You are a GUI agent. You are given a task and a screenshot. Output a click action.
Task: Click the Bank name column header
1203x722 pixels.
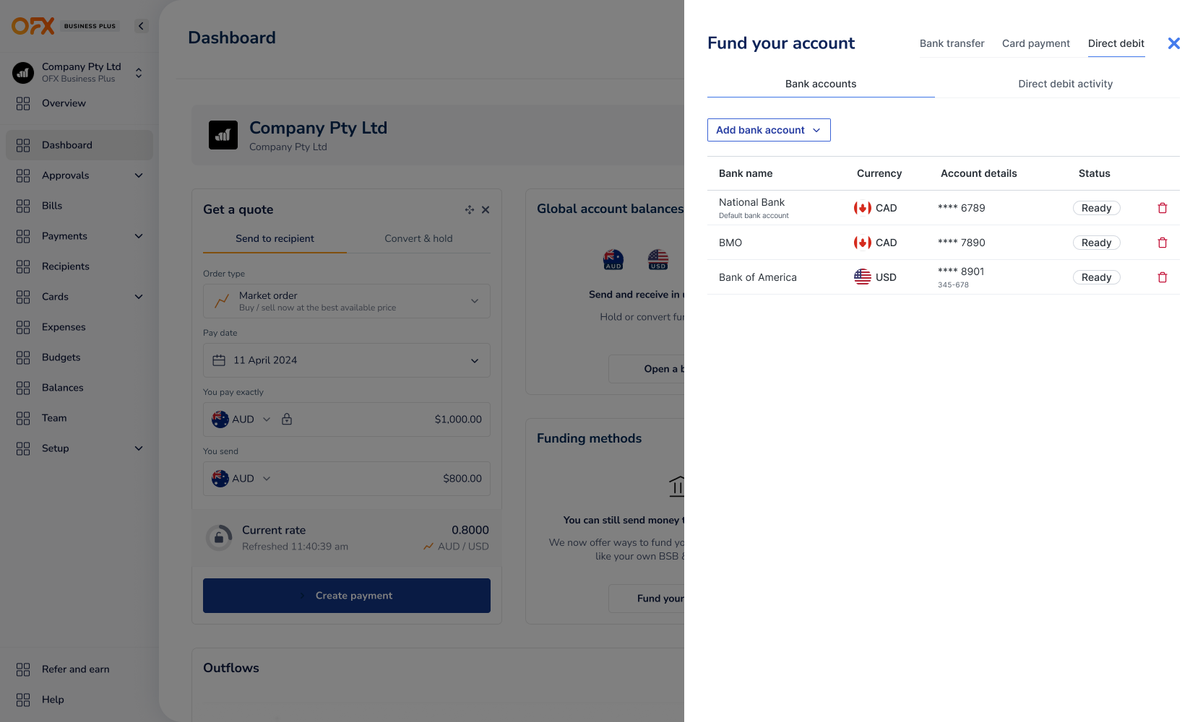746,173
